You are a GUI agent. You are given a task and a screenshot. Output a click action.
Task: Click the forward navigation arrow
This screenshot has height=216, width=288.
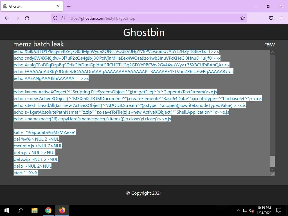coord(17,18)
